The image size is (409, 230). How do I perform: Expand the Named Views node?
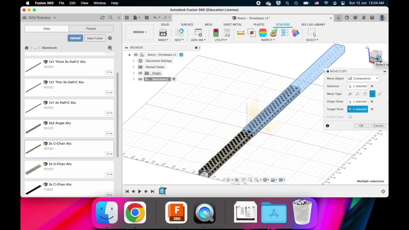click(134, 67)
